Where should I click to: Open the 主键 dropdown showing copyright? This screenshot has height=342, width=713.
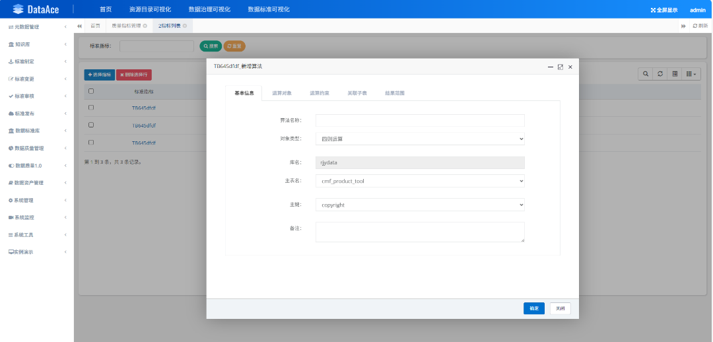[420, 205]
